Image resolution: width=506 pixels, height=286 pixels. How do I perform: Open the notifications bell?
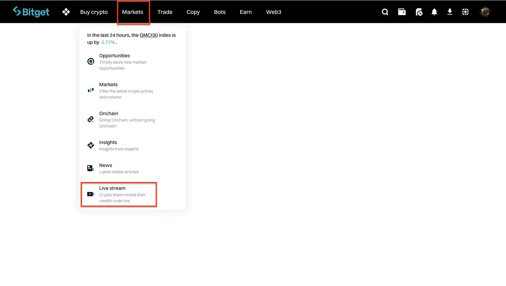(434, 12)
